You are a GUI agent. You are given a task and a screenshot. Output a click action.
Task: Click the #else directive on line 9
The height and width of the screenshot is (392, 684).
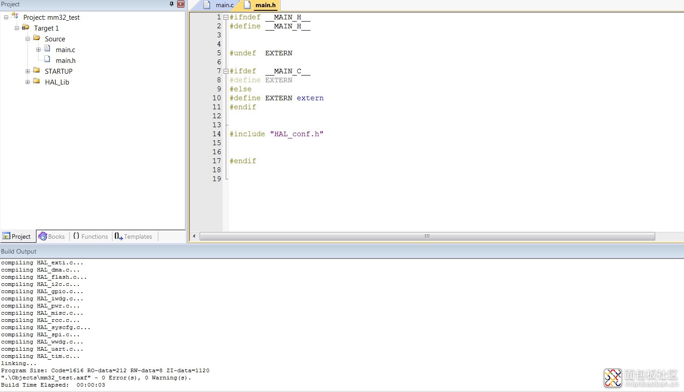(241, 89)
